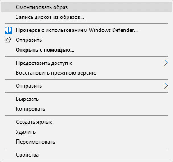Open Свойства at the menu bottom
Image resolution: width=173 pixels, height=162 pixels.
(86, 155)
